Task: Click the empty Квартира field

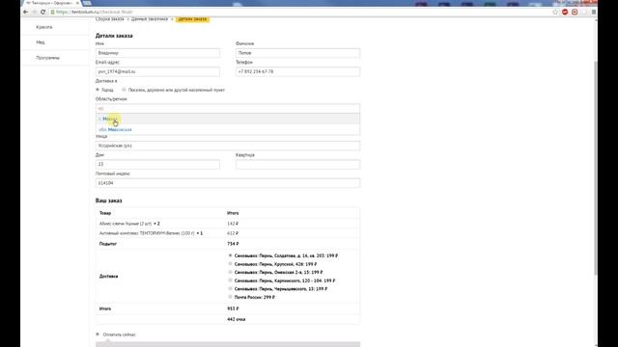Action: 297,164
